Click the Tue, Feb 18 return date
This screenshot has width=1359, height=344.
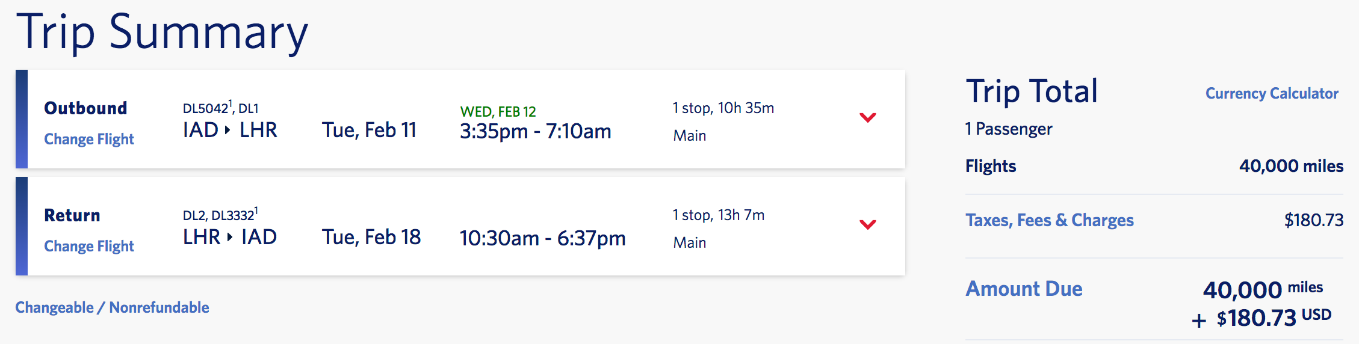click(371, 237)
